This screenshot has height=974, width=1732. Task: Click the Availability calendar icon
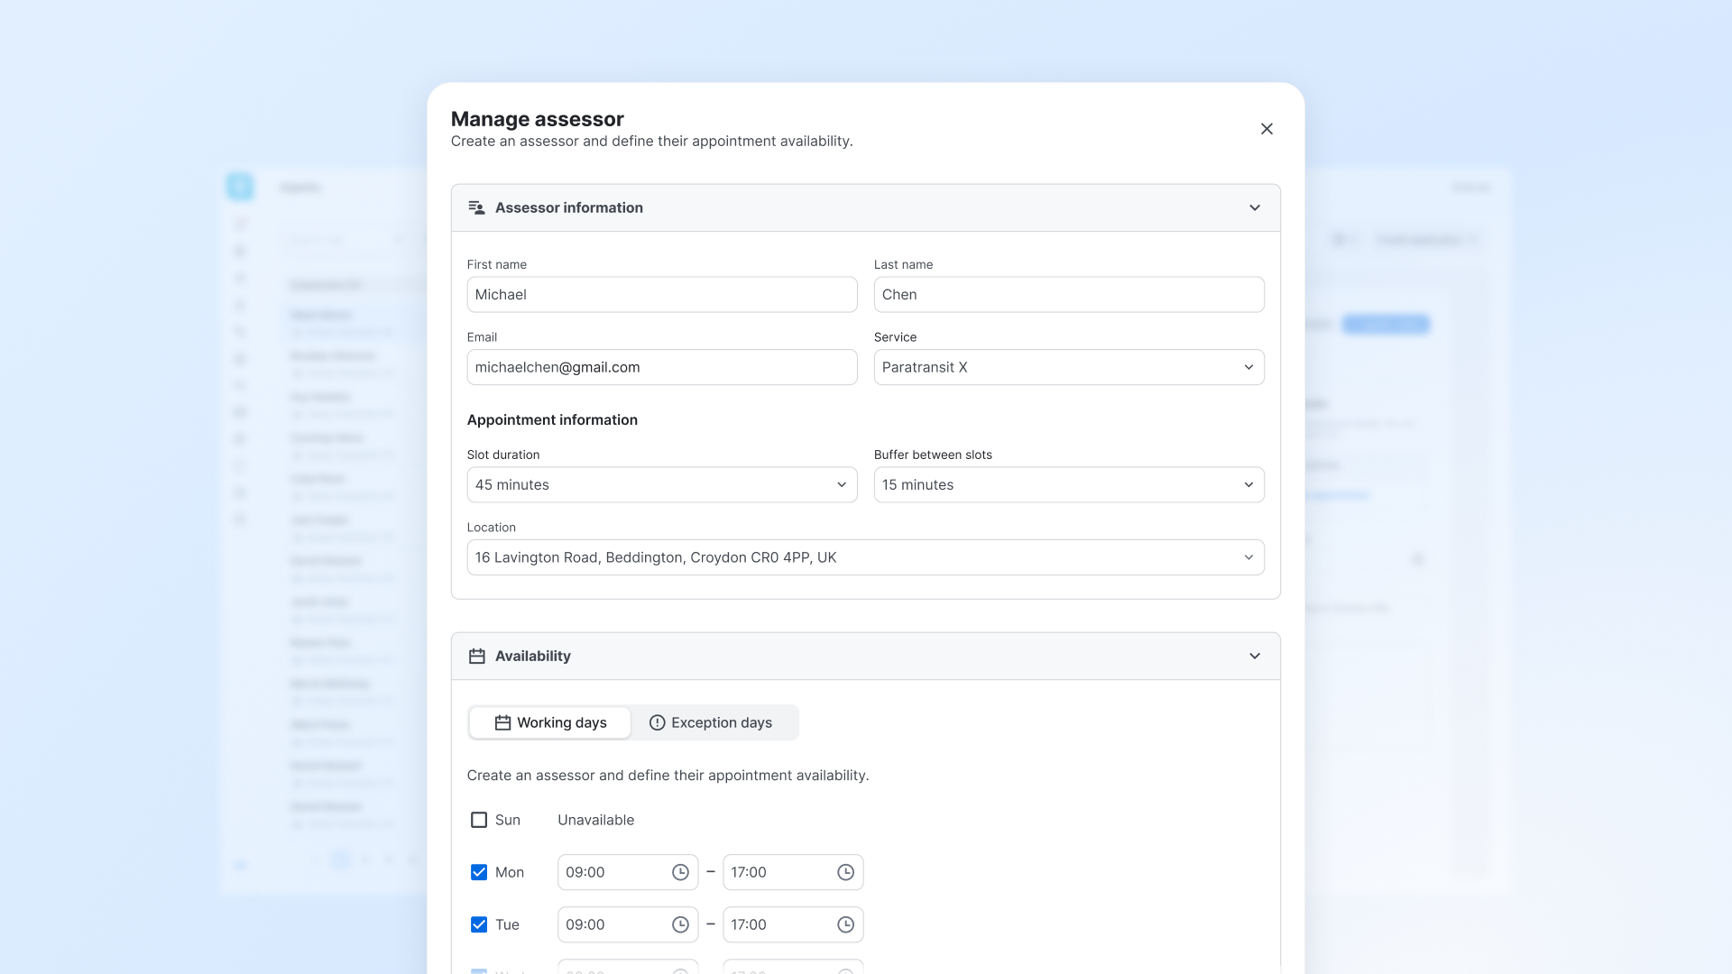(x=476, y=656)
